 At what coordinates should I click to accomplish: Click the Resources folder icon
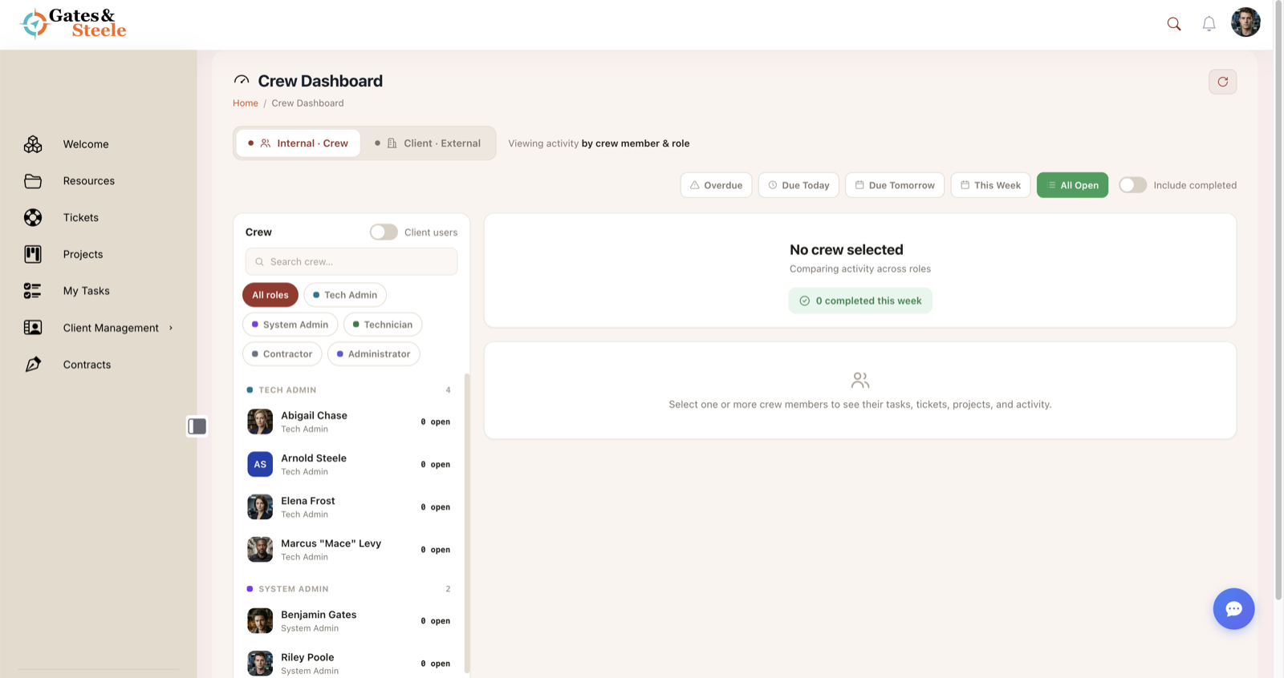point(33,181)
